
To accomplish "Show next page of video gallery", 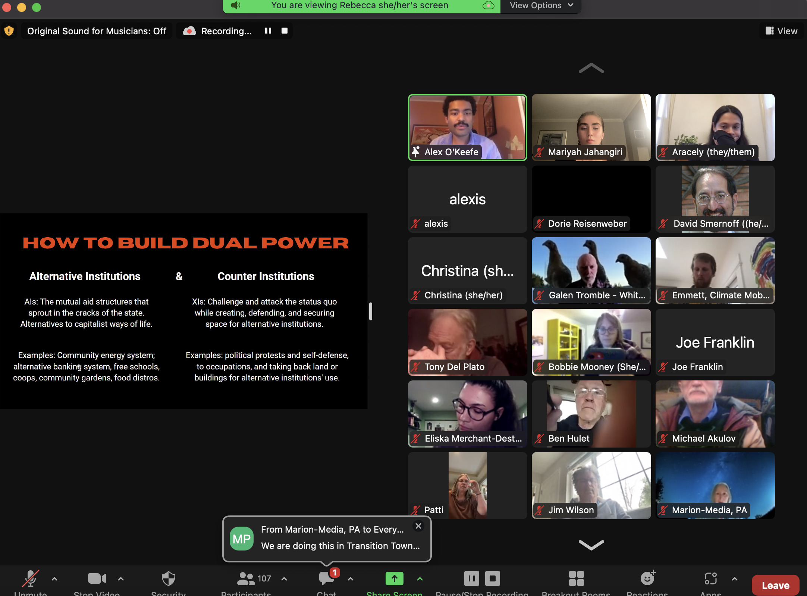I will point(591,545).
